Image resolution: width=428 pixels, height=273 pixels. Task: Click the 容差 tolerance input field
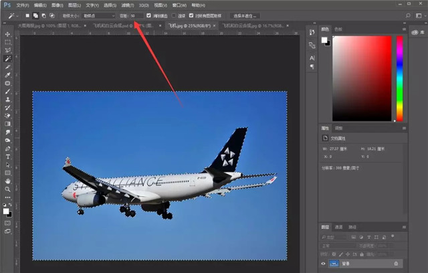135,15
